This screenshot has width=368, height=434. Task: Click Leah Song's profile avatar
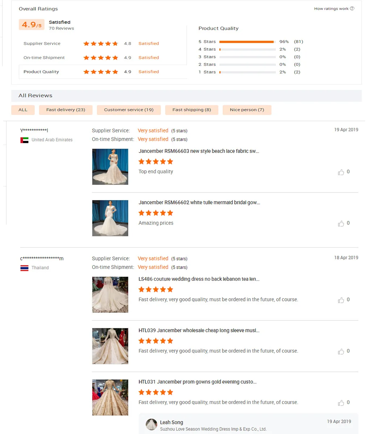(x=151, y=425)
